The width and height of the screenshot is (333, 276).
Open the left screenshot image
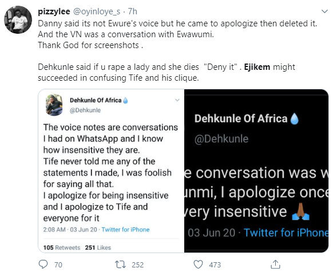[111, 171]
